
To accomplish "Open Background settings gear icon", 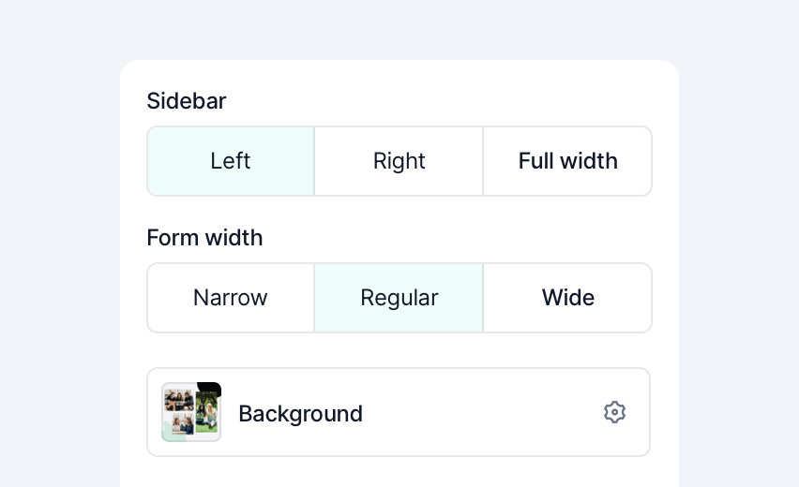I will pos(614,412).
